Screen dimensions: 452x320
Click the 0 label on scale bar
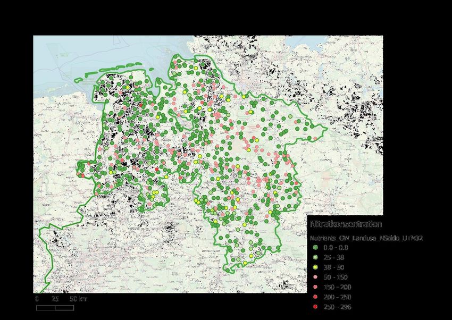point(37,299)
